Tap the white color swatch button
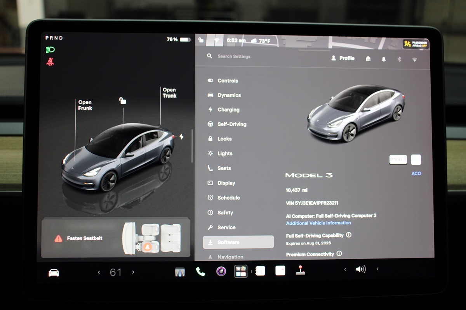 [x=416, y=160]
